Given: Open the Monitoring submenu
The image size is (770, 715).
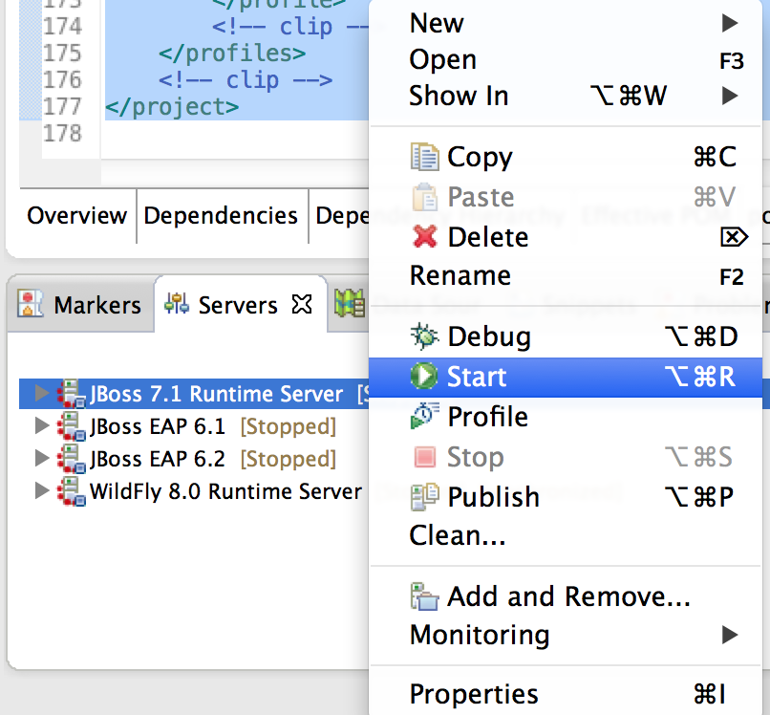Looking at the screenshot, I should pos(566,635).
